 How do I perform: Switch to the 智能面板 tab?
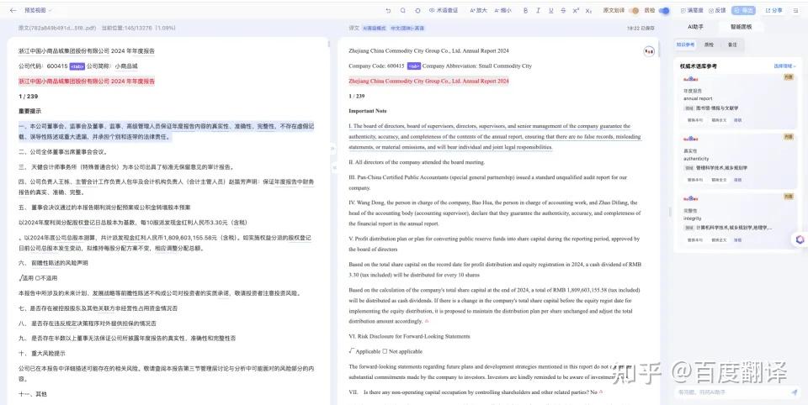741,27
